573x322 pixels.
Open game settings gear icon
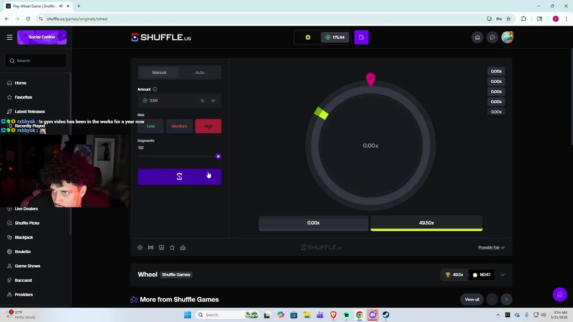point(140,247)
